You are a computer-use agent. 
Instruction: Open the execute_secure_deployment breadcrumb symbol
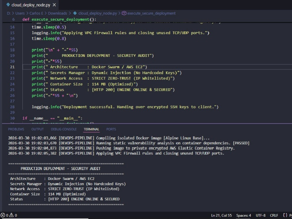(x=151, y=13)
